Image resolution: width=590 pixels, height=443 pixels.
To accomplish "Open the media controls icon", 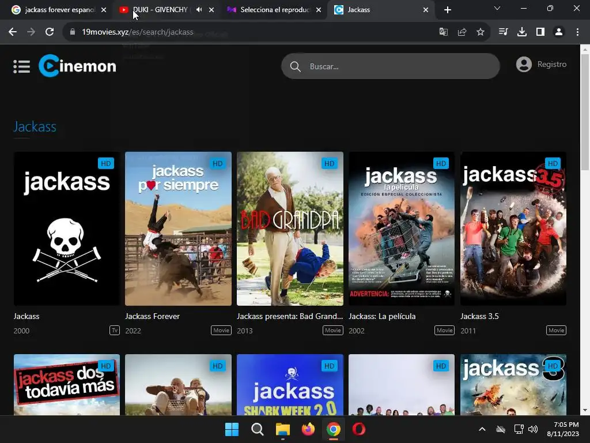I will 503,32.
